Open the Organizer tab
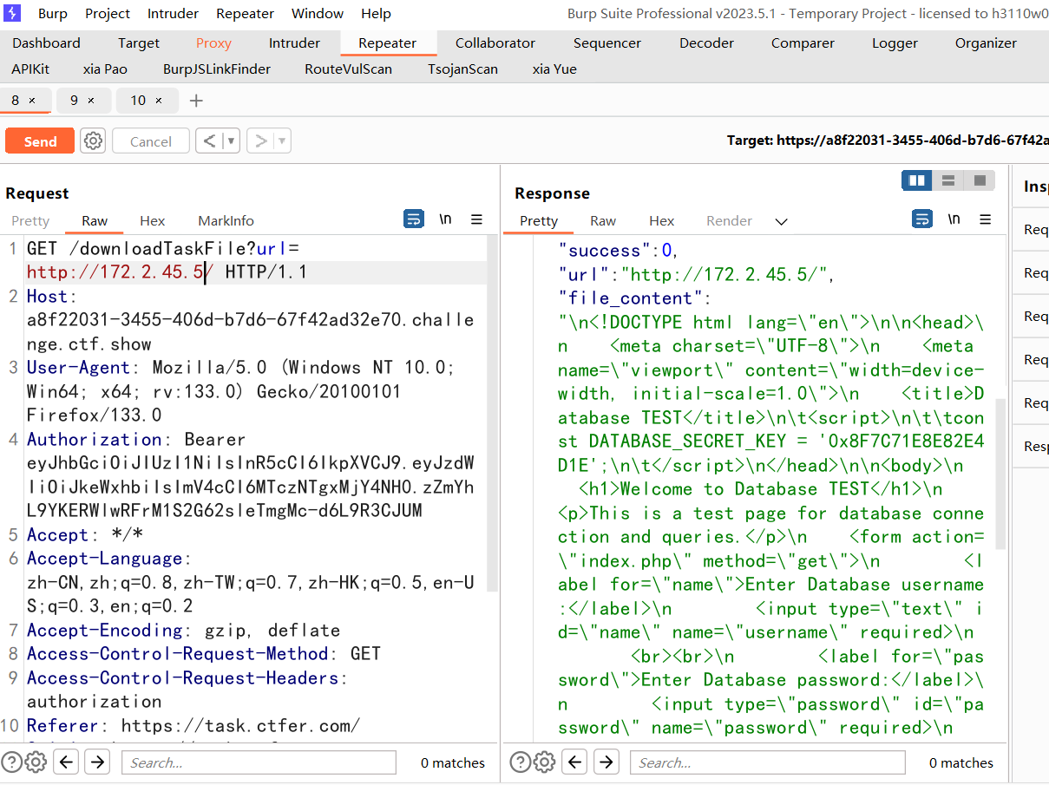Screen dimensions: 1049x785 [x=986, y=43]
